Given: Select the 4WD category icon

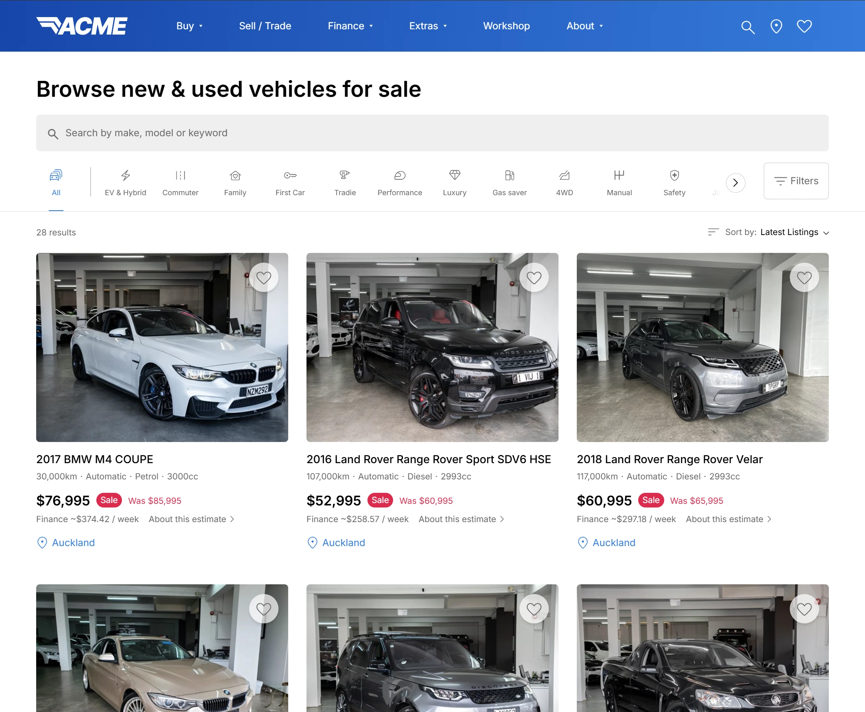Looking at the screenshot, I should click(x=564, y=176).
